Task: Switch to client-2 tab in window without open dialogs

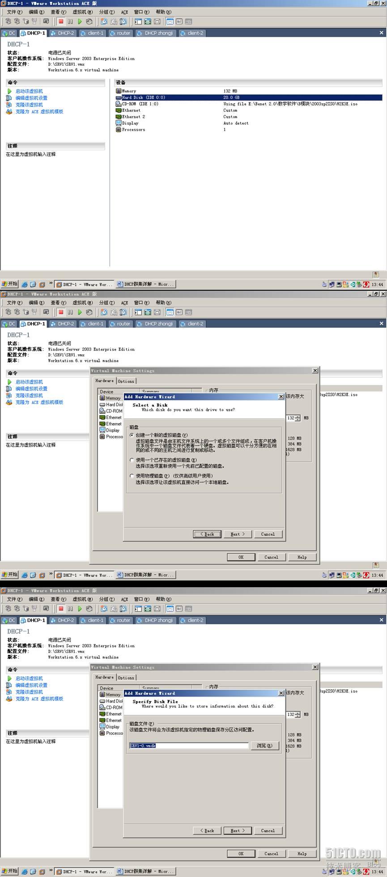Action: point(192,33)
